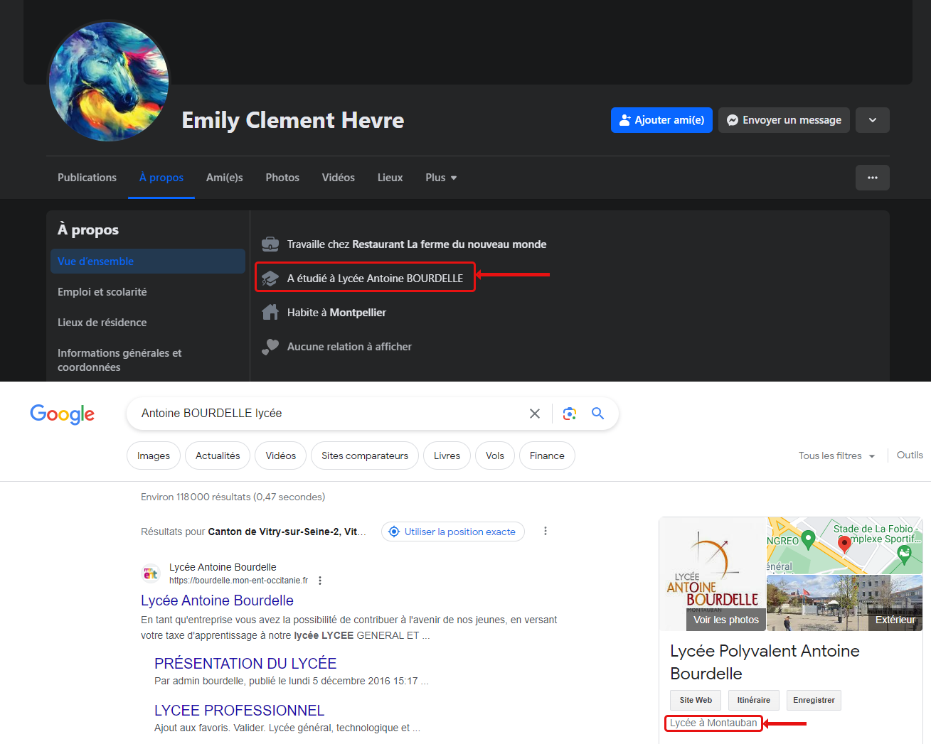Click Ajouter ami(e) button
This screenshot has width=931, height=744.
point(661,120)
